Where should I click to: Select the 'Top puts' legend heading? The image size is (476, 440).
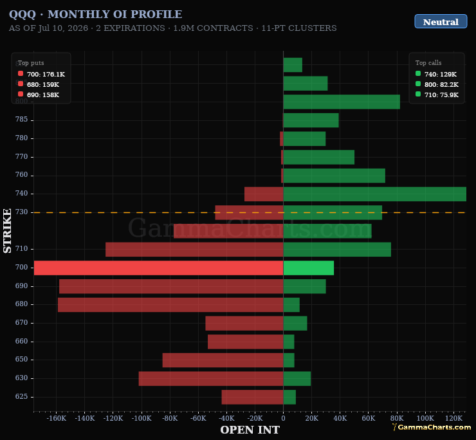coord(31,63)
